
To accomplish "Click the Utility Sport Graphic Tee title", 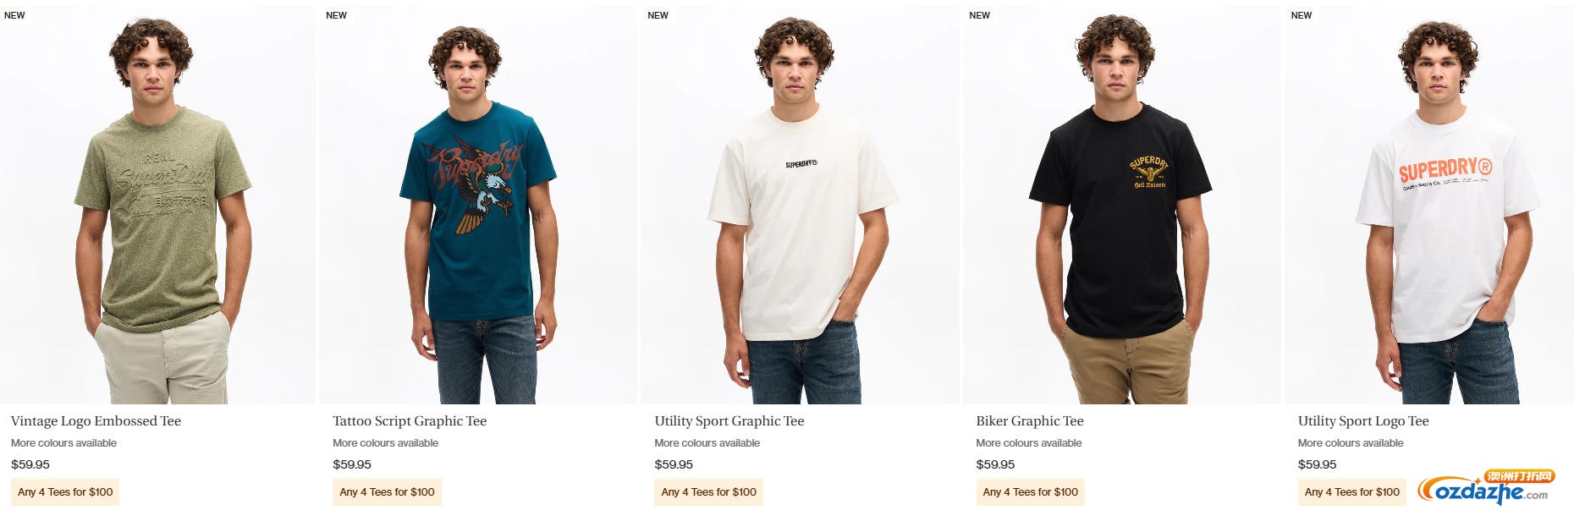I will tap(729, 421).
